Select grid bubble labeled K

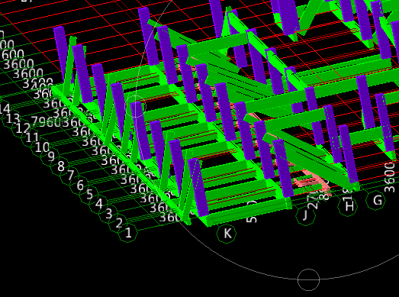point(227,233)
